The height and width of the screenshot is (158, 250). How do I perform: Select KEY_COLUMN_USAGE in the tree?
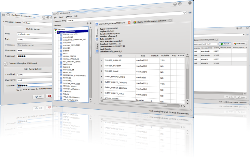coord(72,62)
